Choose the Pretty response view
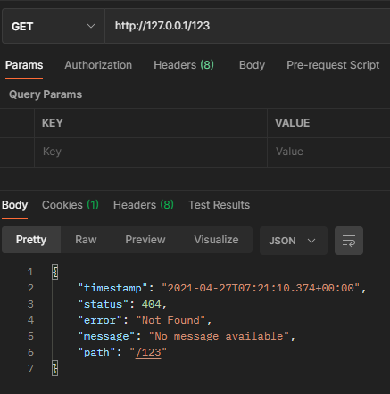This screenshot has width=390, height=394. click(31, 240)
